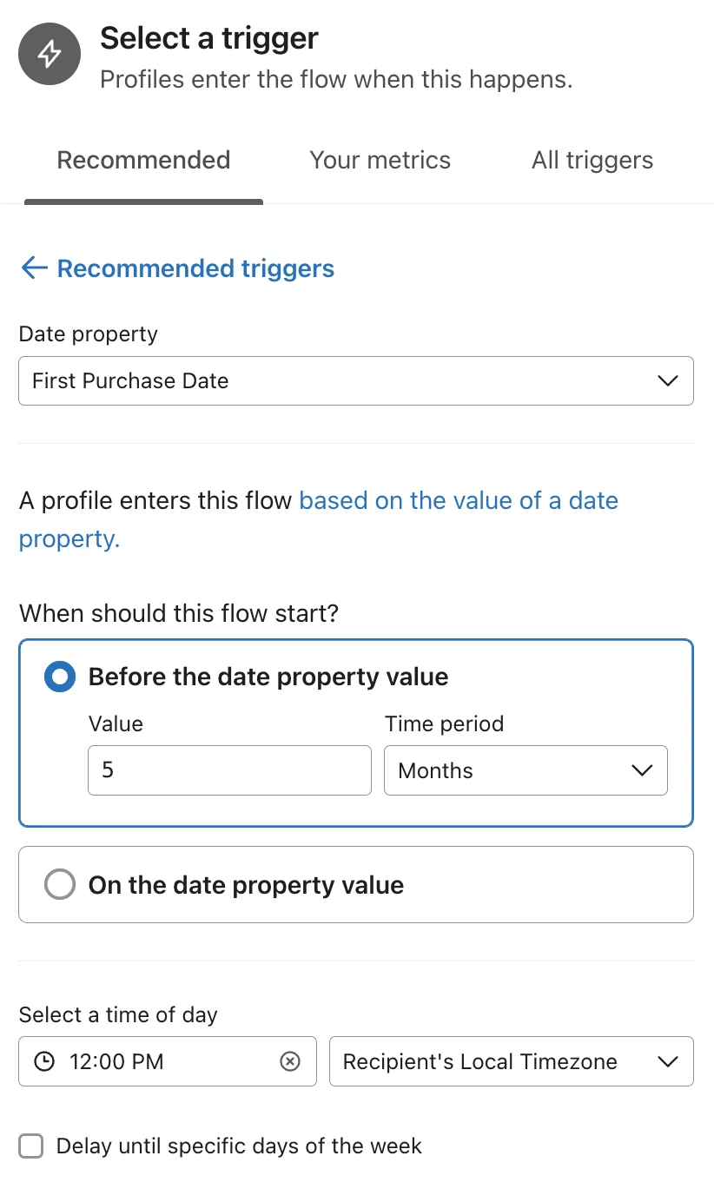Select the Recommended tab
714x1202 pixels.
143,160
